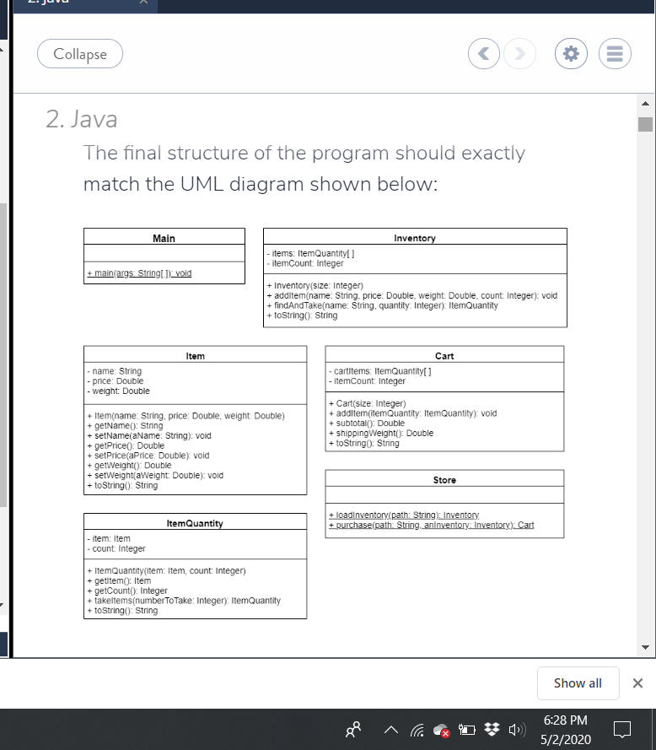This screenshot has width=656, height=750.
Task: Click '+ setWeight(aWeight: Double): void' text
Action: [155, 476]
